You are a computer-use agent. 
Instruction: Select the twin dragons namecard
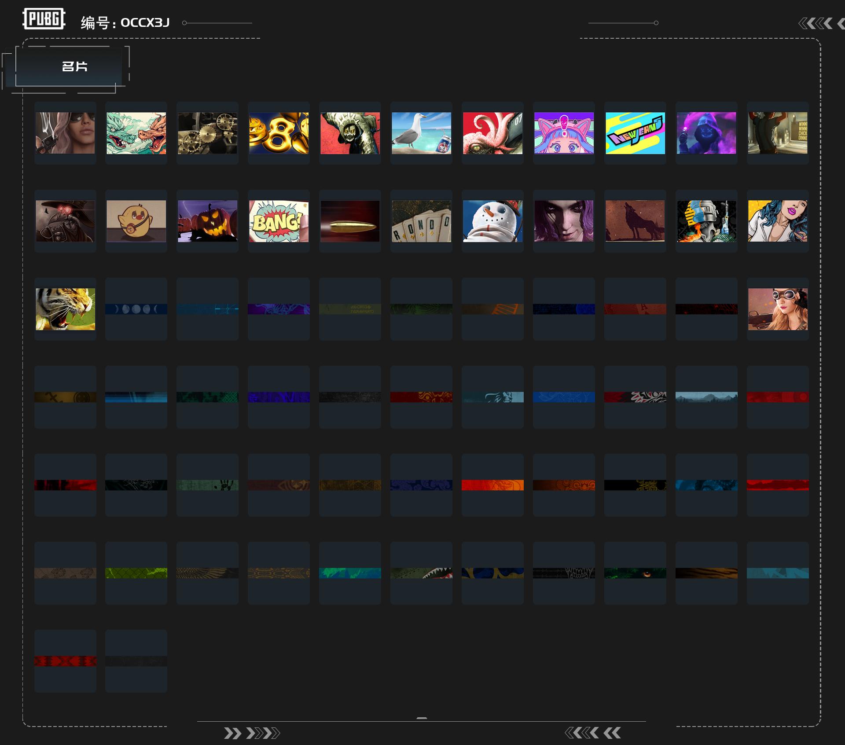coord(136,133)
